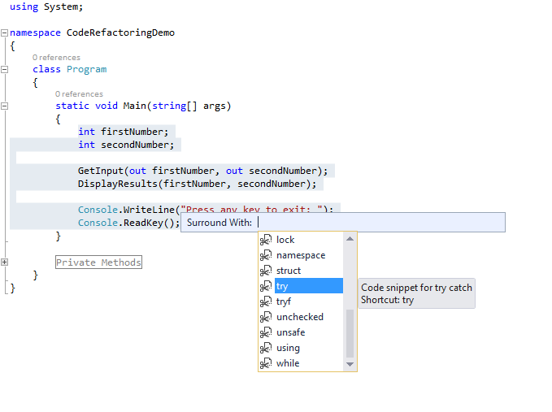
Task: Click the Main method name
Action: (134, 106)
